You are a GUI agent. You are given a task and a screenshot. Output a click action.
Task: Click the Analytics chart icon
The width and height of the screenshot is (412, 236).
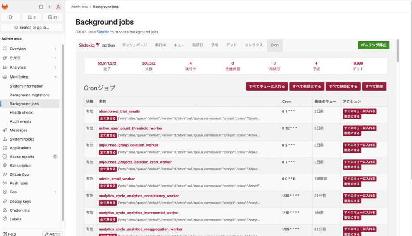coord(4,68)
